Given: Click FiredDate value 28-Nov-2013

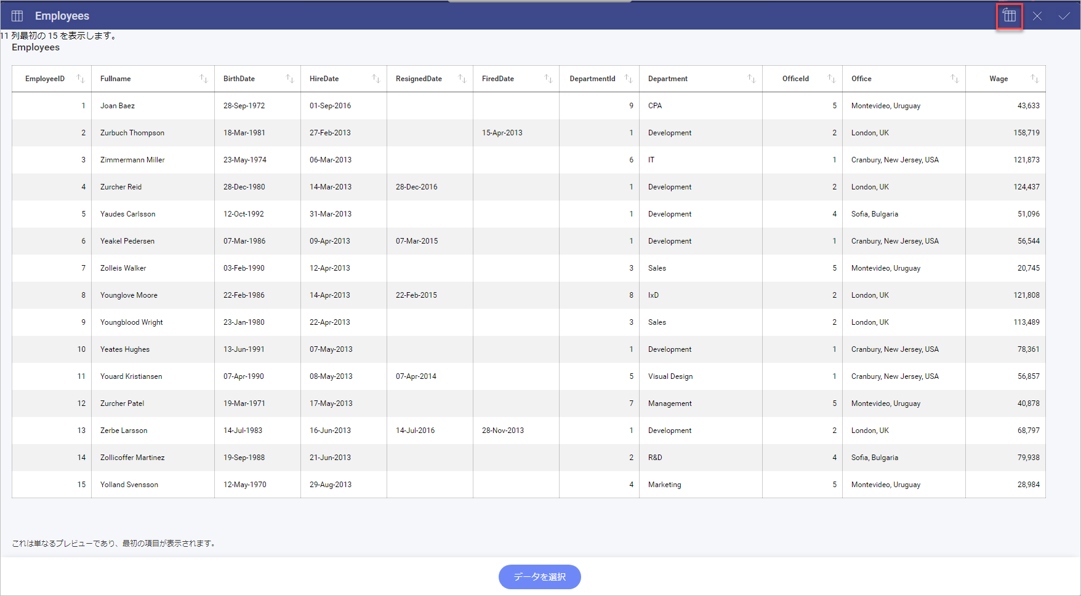Looking at the screenshot, I should (x=503, y=431).
